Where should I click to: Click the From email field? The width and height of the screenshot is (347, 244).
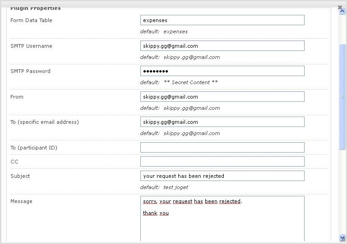coord(222,97)
